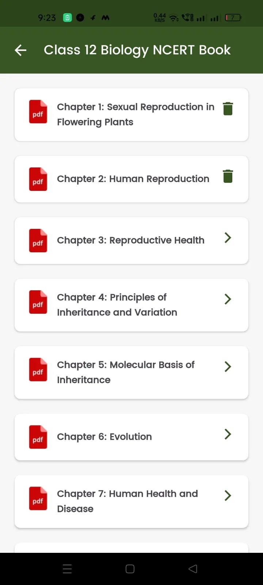Open Chapter 7 using its chevron arrow
Screen dimensions: 263x585
click(x=228, y=495)
